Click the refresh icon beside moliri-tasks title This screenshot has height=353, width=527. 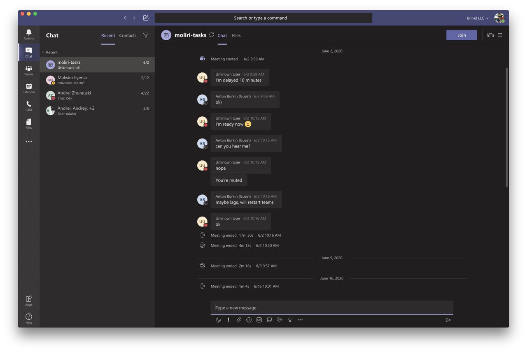(212, 35)
